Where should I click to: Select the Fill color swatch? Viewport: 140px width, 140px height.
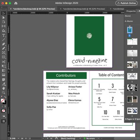pos(3,100)
